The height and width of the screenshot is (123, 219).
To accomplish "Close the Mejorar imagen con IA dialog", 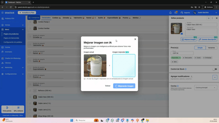I will pos(135,39).
